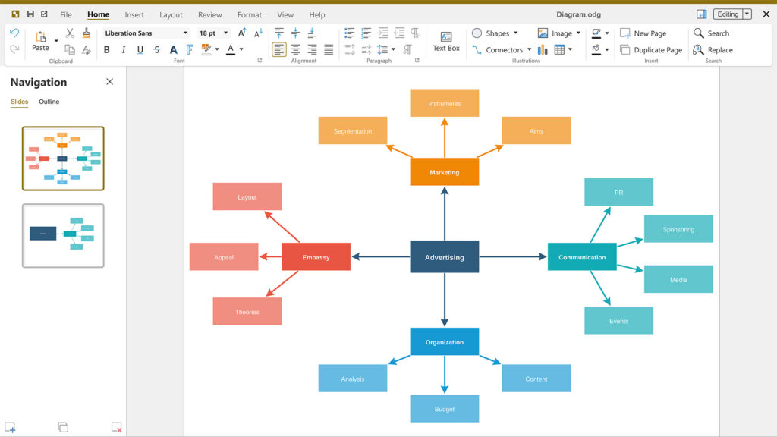Image resolution: width=777 pixels, height=437 pixels.
Task: Click the Cut scissors icon
Action: pos(70,33)
